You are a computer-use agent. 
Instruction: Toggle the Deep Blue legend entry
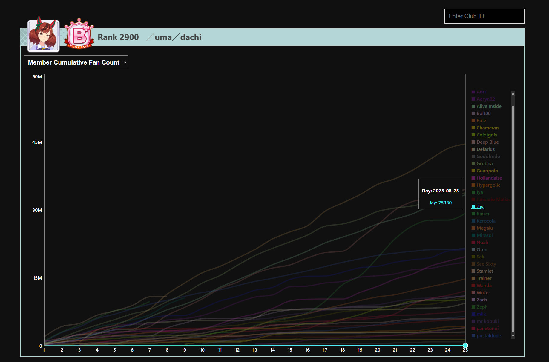[485, 142]
